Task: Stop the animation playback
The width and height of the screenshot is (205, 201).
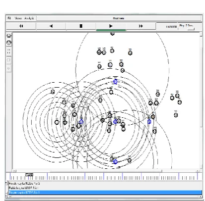Action: 81,26
